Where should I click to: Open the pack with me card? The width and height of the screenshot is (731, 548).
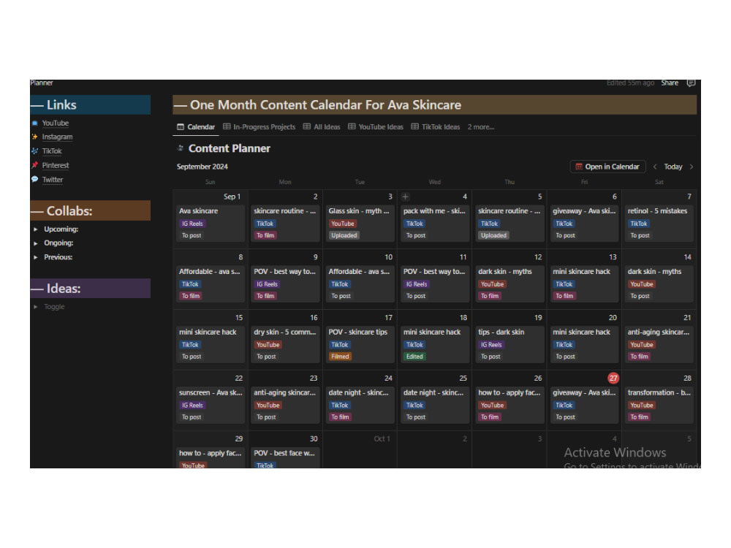[434, 223]
